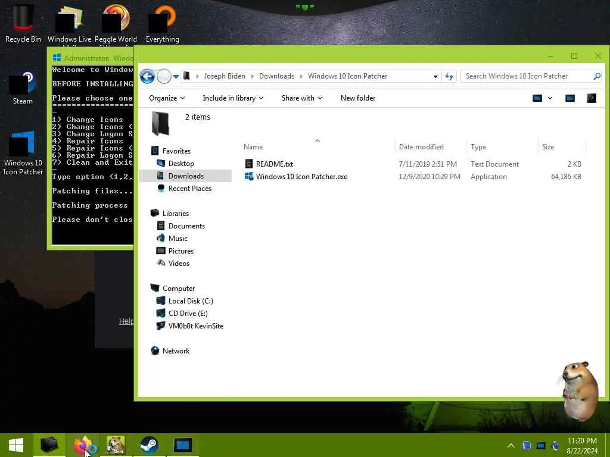Click the search magnifier icon
The width and height of the screenshot is (610, 457).
pyautogui.click(x=597, y=76)
